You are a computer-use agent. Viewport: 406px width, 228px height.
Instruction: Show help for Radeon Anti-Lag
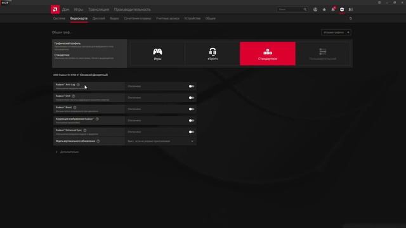click(x=78, y=84)
